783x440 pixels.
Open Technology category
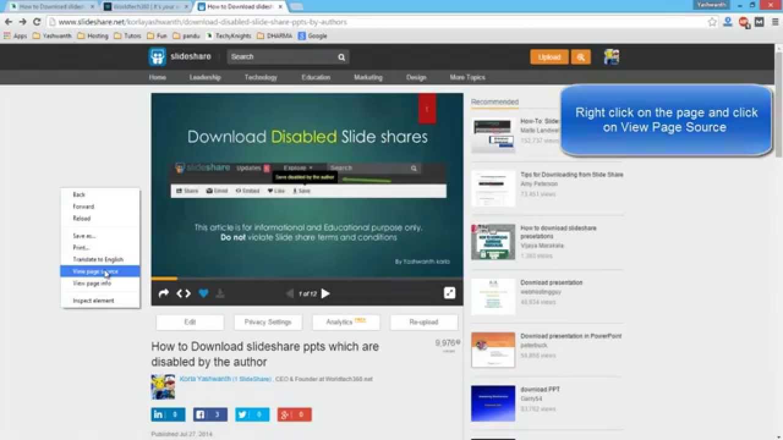(x=261, y=78)
